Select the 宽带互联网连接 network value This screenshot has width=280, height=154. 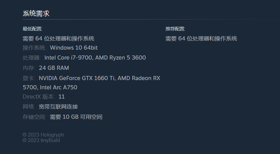[x=58, y=107]
